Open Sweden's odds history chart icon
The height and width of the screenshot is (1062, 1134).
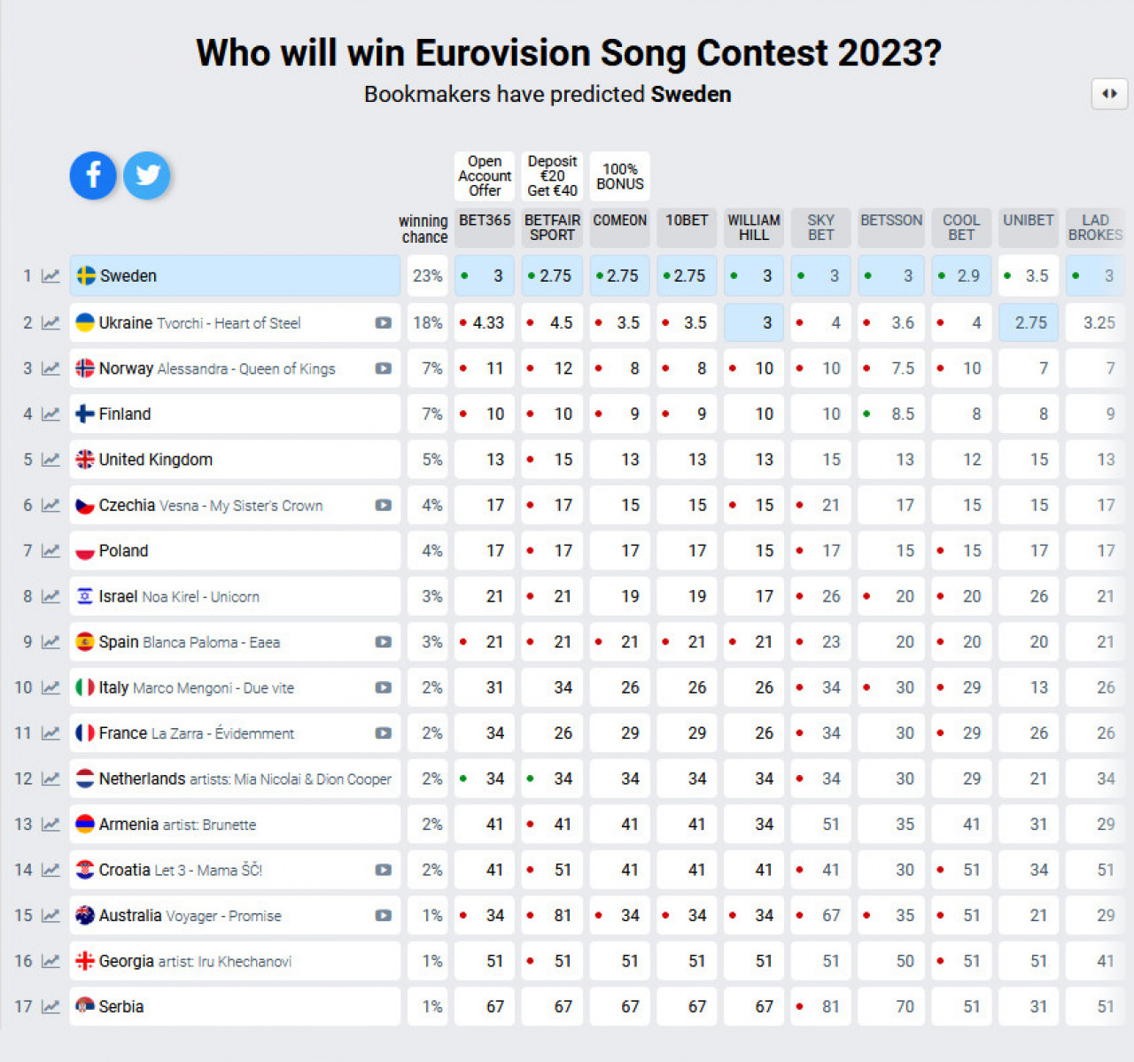click(x=51, y=276)
